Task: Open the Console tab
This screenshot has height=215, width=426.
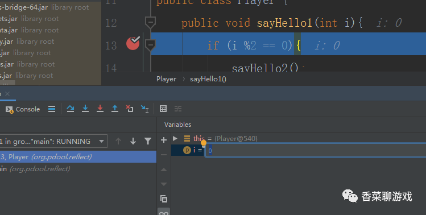Action: (x=23, y=109)
